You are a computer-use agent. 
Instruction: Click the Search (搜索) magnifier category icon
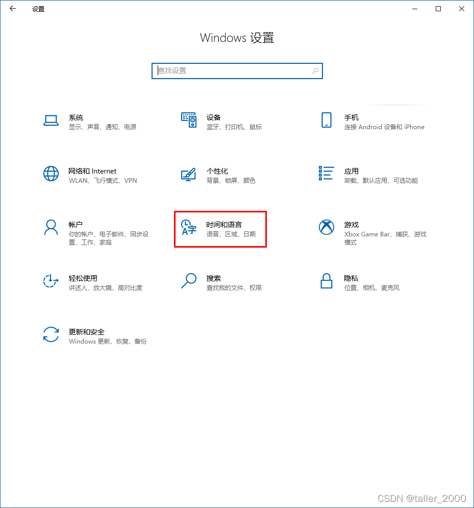(189, 281)
